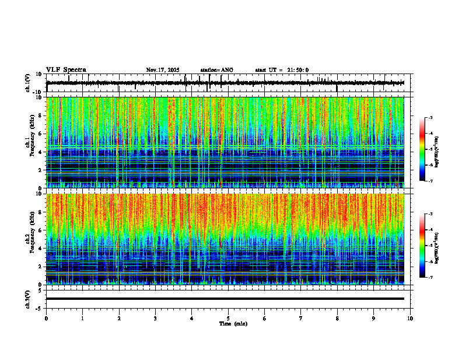
Task: Click the "station=ANG" header label
Action: point(217,70)
